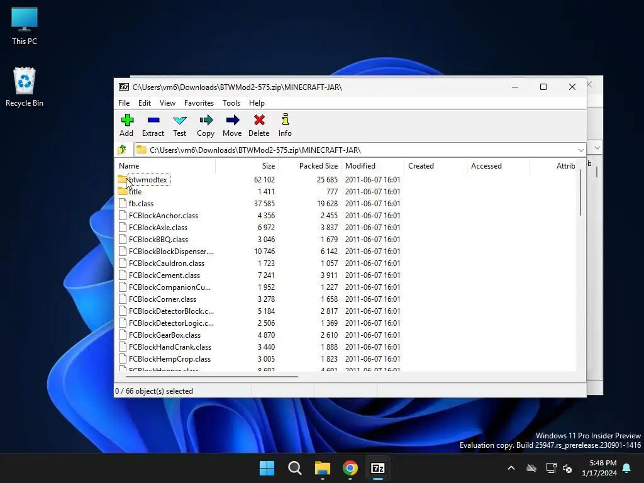The width and height of the screenshot is (644, 483).
Task: Click size value 37 585 of fb.class
Action: [264, 203]
